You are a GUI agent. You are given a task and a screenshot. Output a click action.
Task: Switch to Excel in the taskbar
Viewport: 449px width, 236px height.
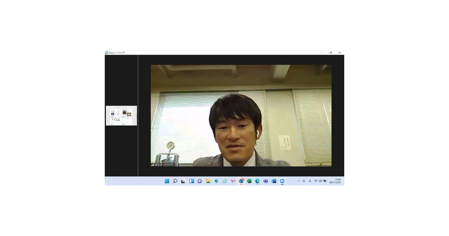(249, 181)
